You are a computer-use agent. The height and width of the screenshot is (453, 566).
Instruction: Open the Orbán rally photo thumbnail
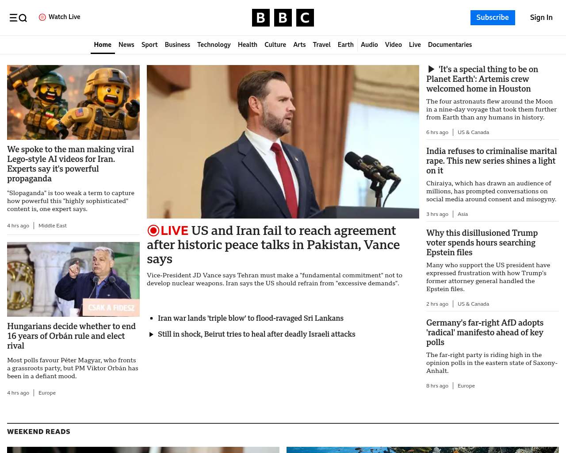click(73, 279)
